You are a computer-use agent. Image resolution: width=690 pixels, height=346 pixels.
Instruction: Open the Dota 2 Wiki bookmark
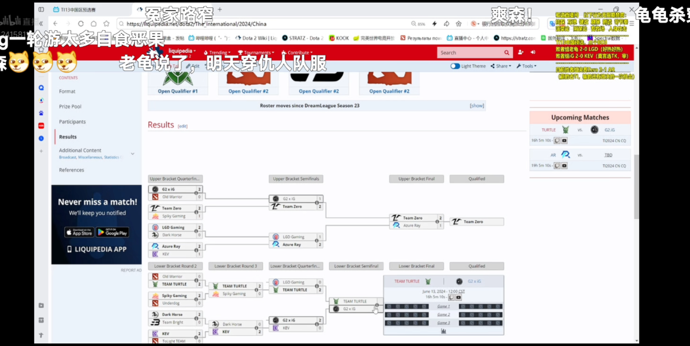click(256, 38)
